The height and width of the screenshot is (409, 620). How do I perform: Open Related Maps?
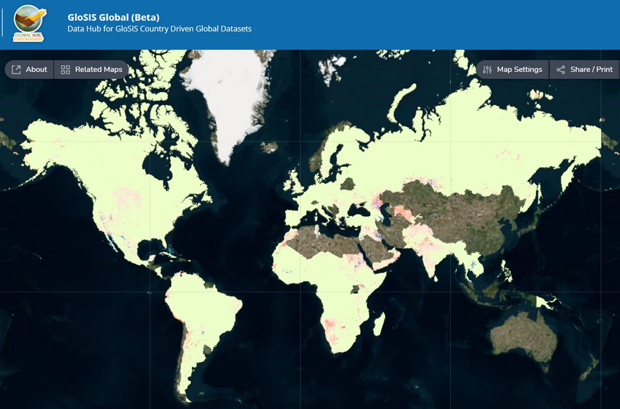click(x=91, y=70)
